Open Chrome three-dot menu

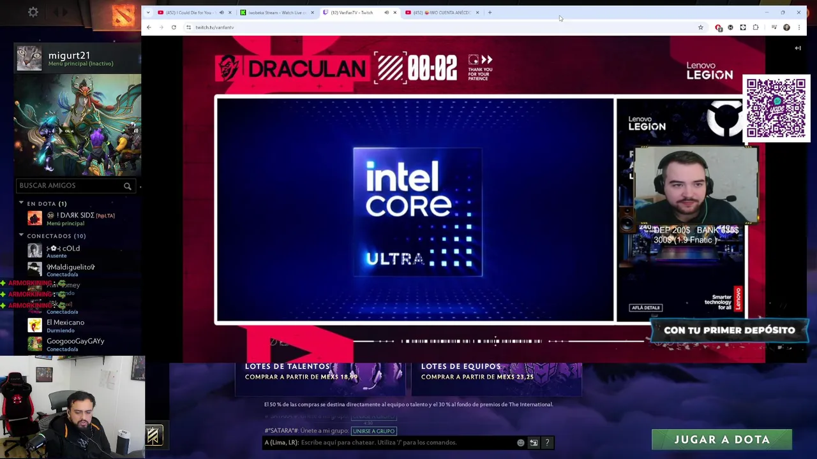(798, 27)
